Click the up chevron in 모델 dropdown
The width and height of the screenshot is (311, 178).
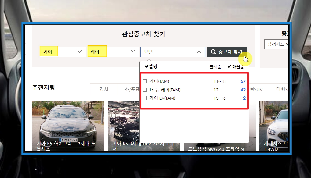[x=199, y=52]
